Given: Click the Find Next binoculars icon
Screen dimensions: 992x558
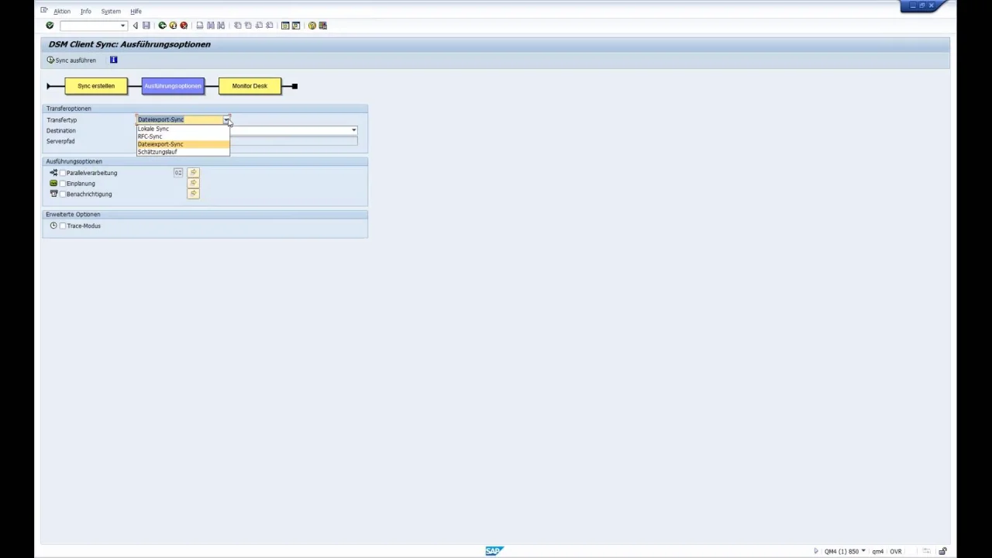Looking at the screenshot, I should tap(221, 26).
